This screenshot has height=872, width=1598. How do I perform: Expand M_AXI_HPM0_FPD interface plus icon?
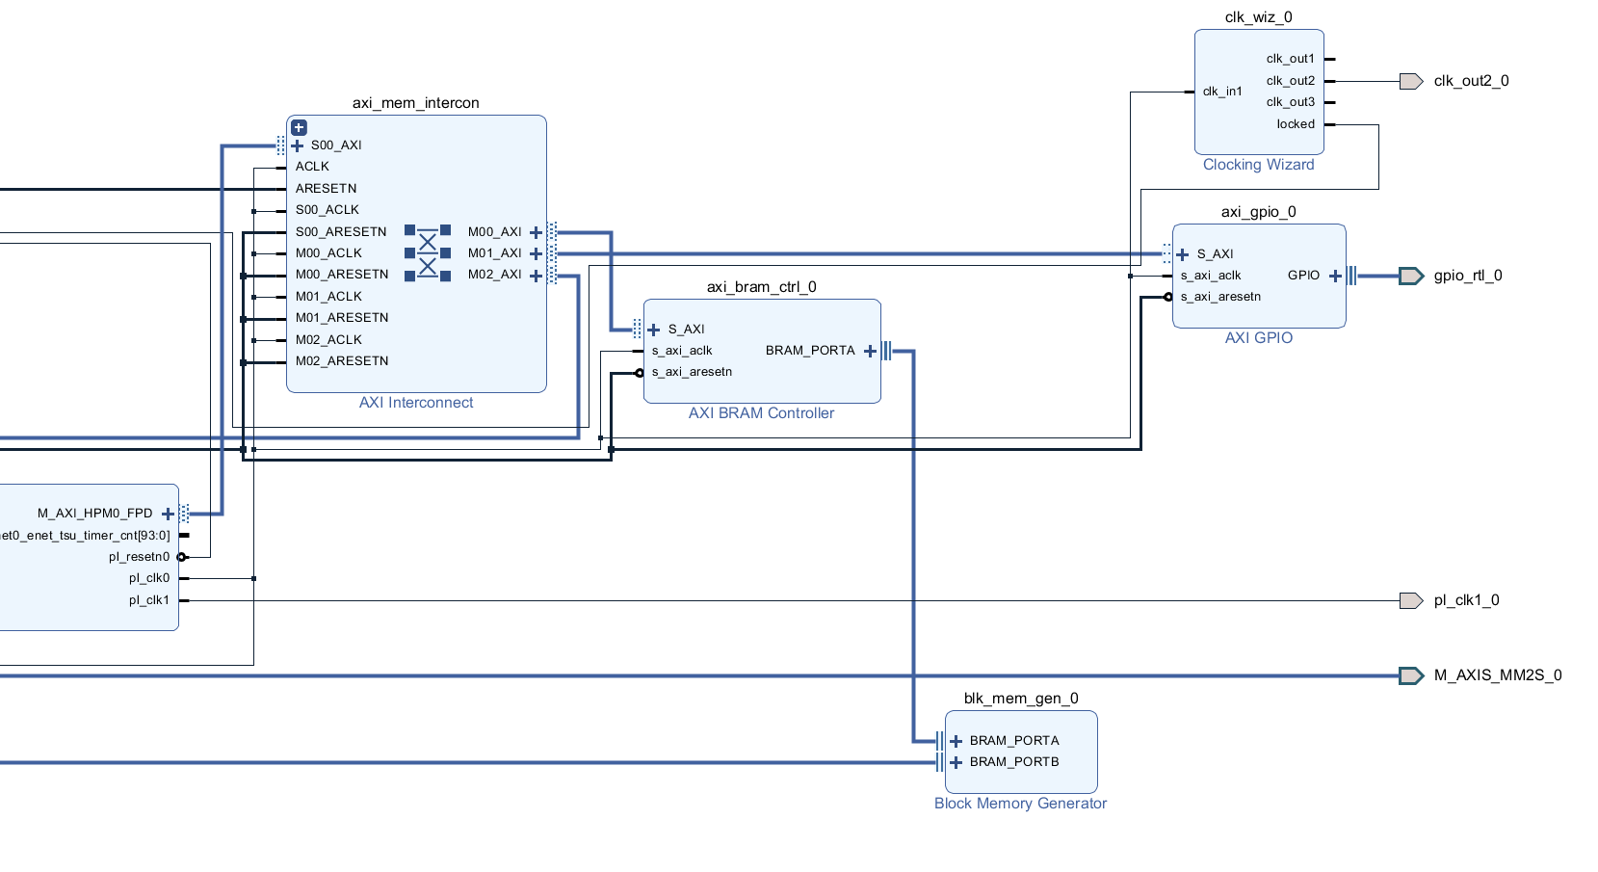point(168,514)
